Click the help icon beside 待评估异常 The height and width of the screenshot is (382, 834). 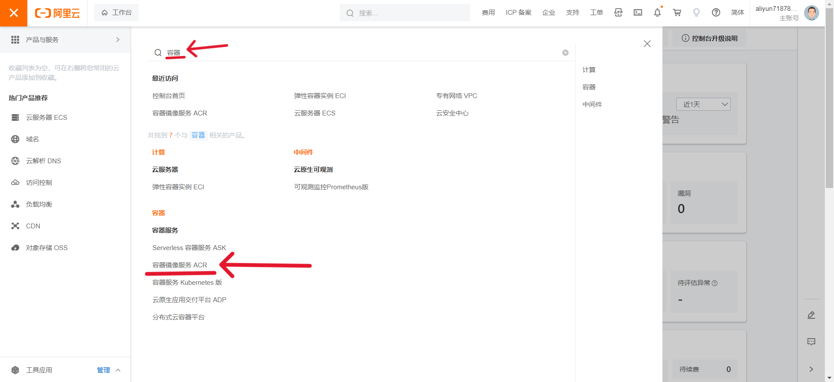(715, 283)
